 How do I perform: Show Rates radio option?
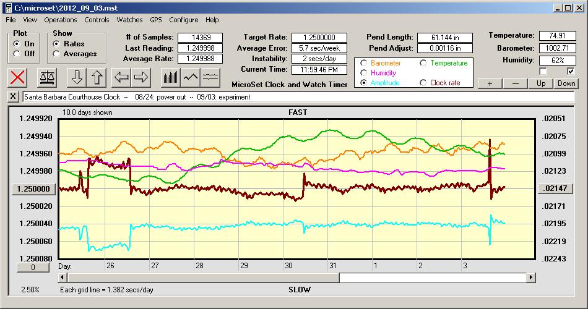[x=56, y=44]
